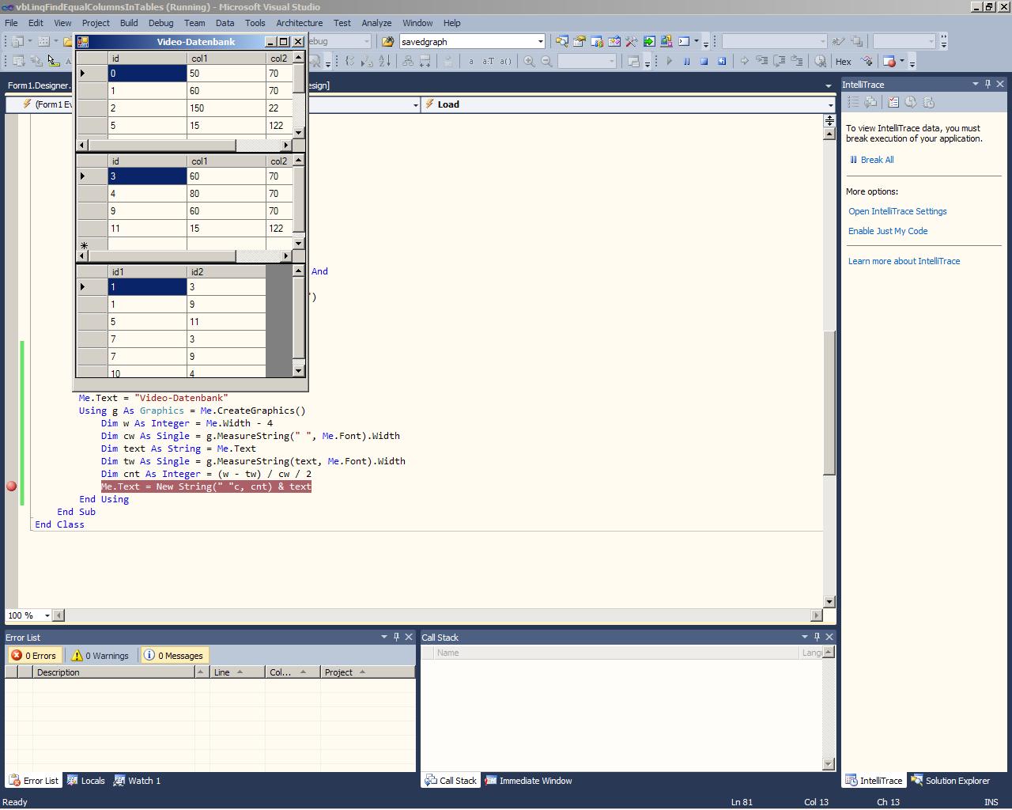Open the Debug menu
The width and height of the screenshot is (1012, 810).
pos(160,23)
